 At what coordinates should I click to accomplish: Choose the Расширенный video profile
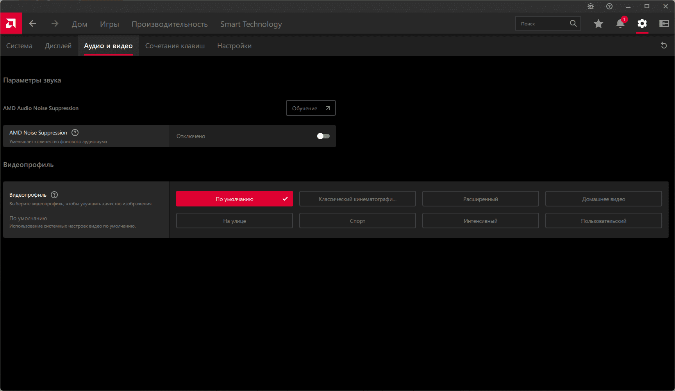point(480,199)
